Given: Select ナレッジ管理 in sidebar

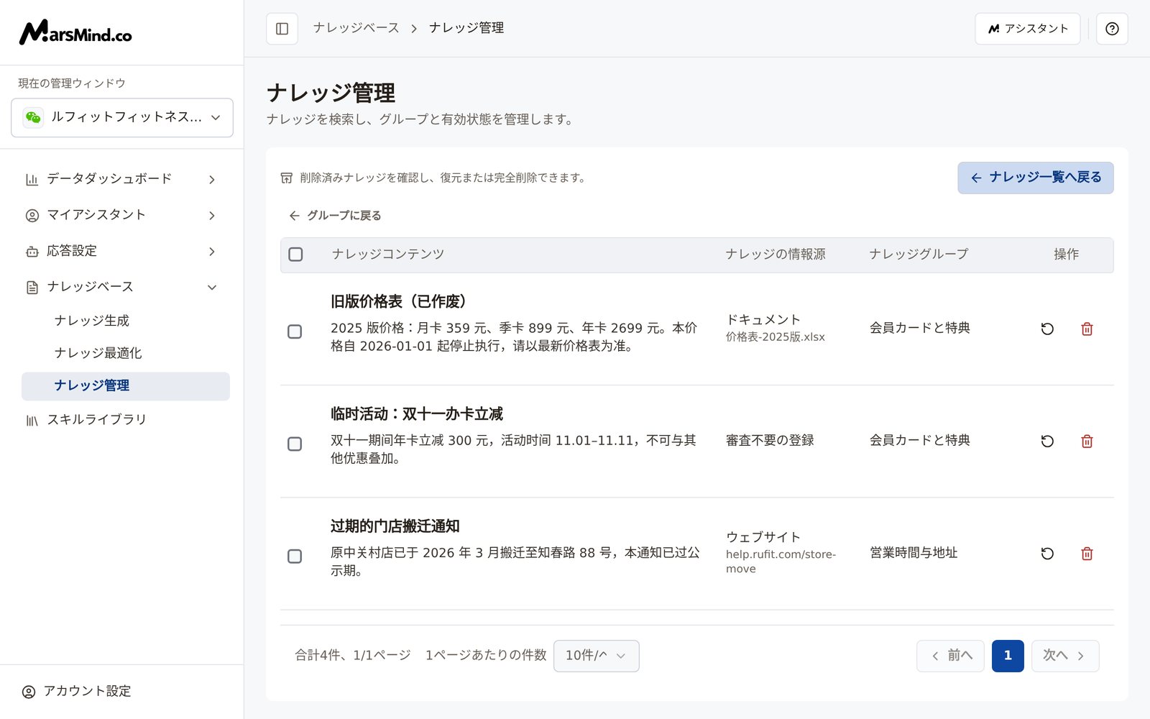Looking at the screenshot, I should [126, 386].
